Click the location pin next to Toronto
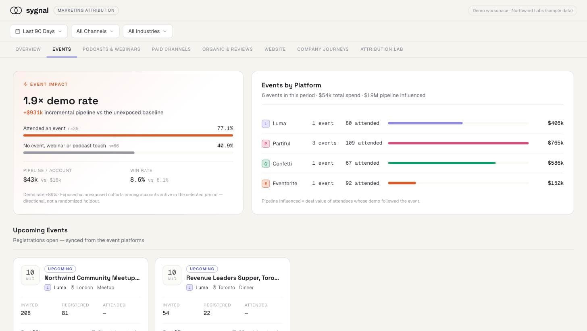Image resolution: width=587 pixels, height=331 pixels. coord(214,288)
